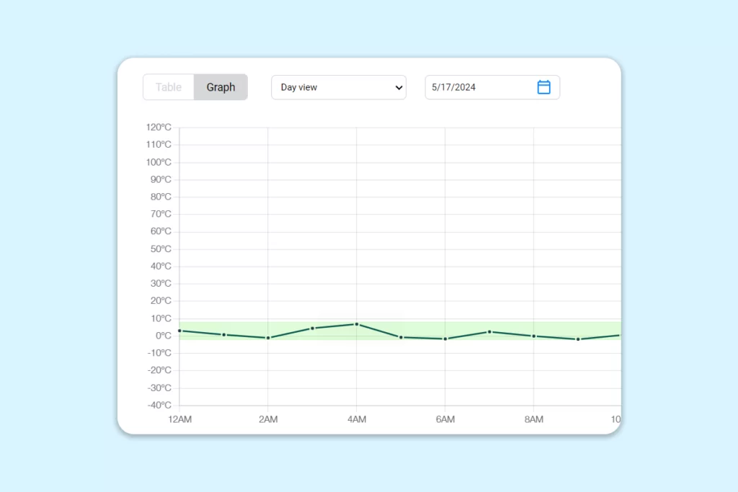This screenshot has height=492, width=738.
Task: Click the 7AM data point on the line
Action: [489, 332]
